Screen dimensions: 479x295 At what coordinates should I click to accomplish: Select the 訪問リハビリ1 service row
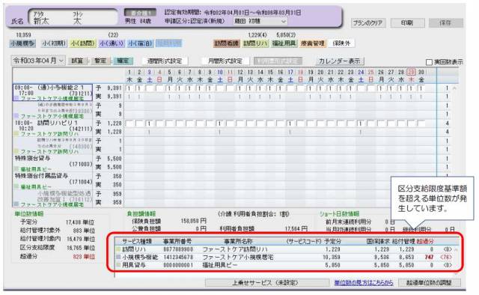point(52,128)
